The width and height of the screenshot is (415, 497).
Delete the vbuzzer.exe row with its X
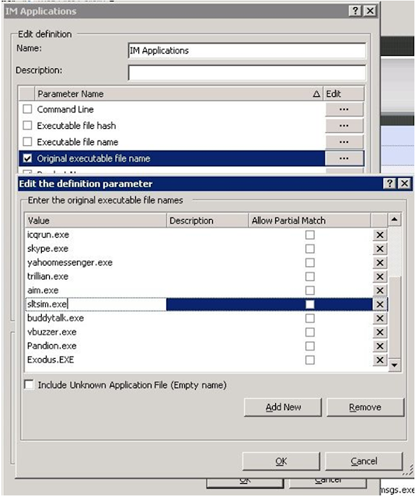point(380,332)
